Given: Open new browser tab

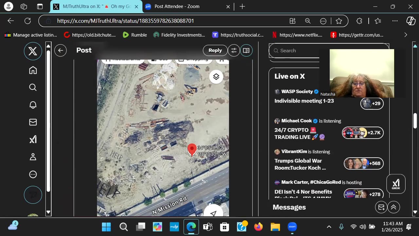Looking at the screenshot, I should [242, 6].
